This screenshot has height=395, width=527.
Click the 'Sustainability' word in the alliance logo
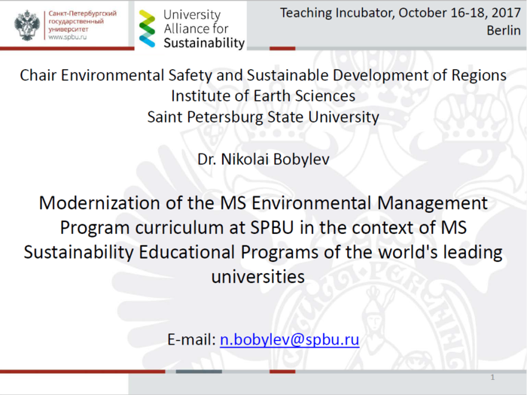(203, 43)
